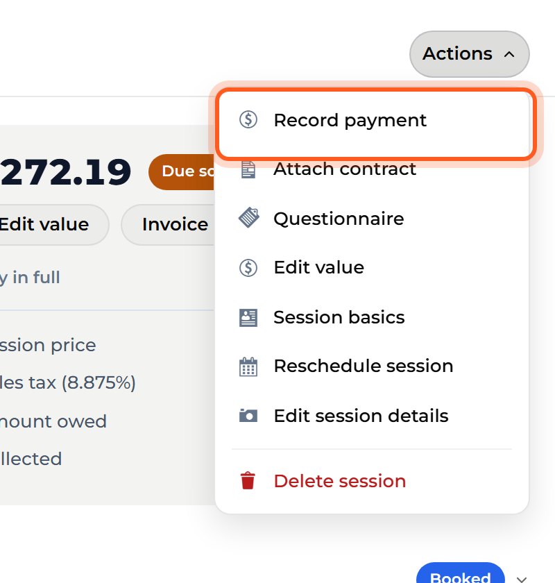Choose Delete session in red

[372, 481]
